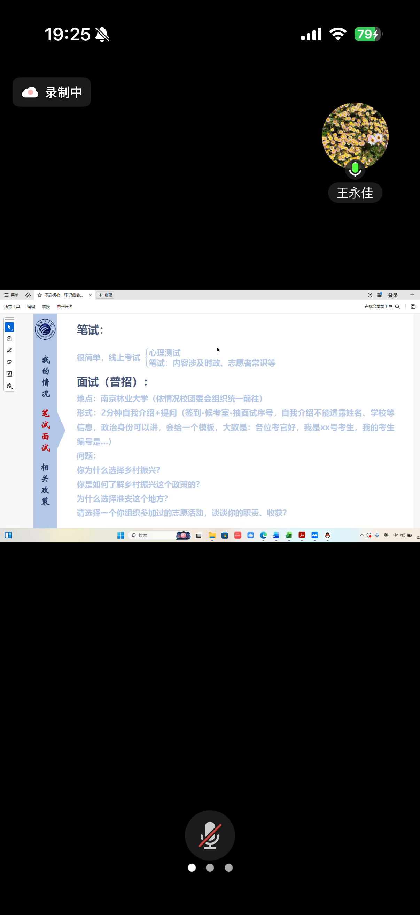Expand the hidden system tray icons chevron
The width and height of the screenshot is (420, 915).
[361, 535]
